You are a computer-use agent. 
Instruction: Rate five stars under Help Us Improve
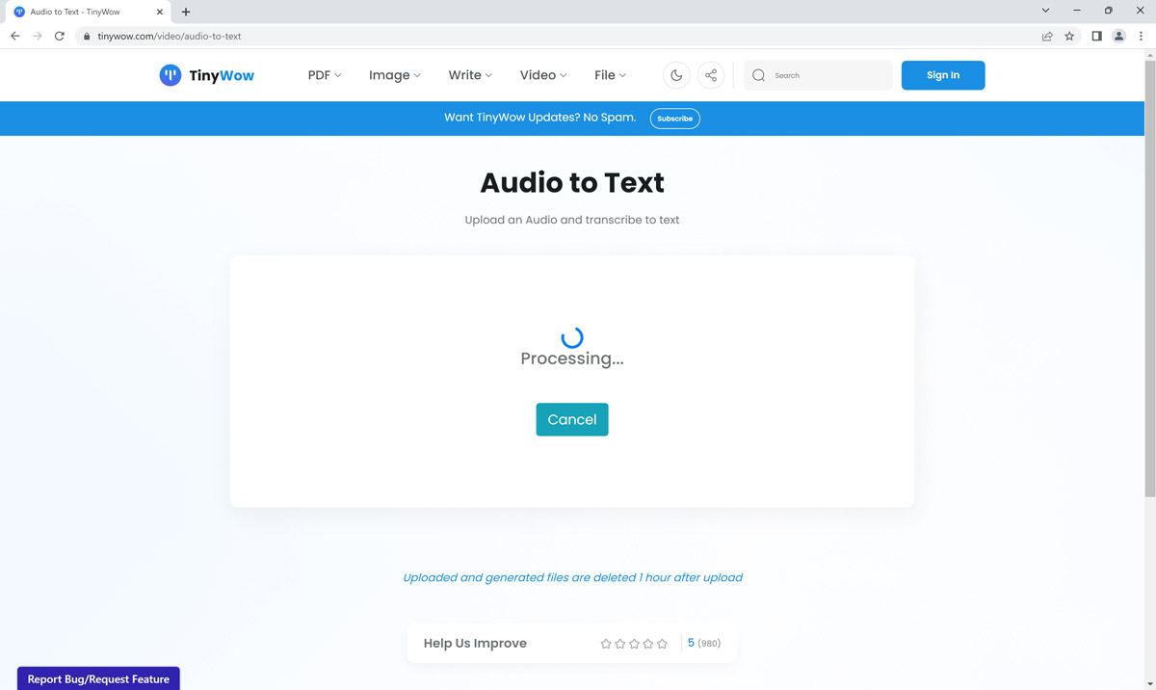coord(662,642)
